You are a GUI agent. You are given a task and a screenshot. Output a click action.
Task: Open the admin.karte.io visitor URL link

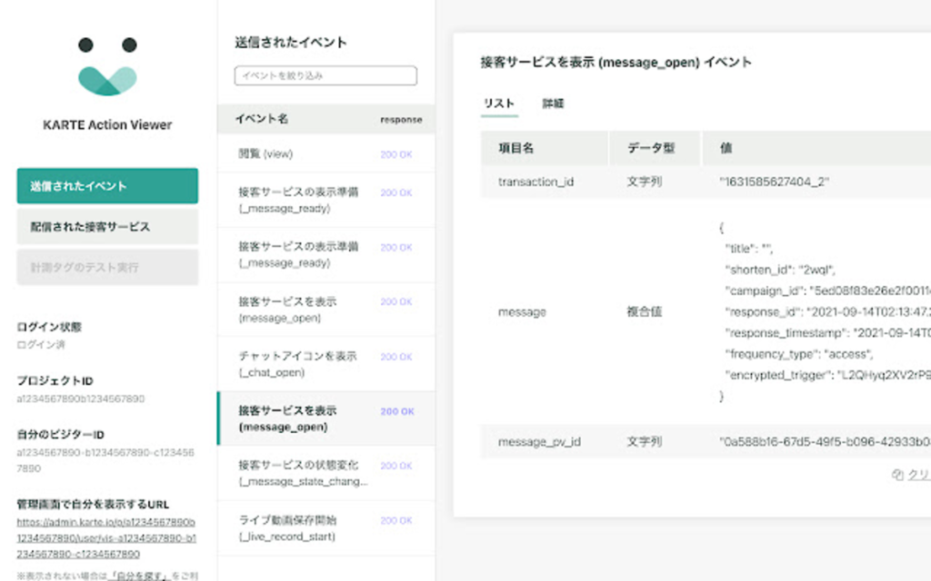106,538
